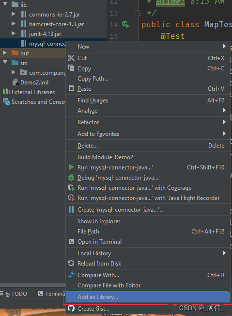The height and width of the screenshot is (316, 232).
Task: Click the Cut scissors icon
Action: pos(71,58)
